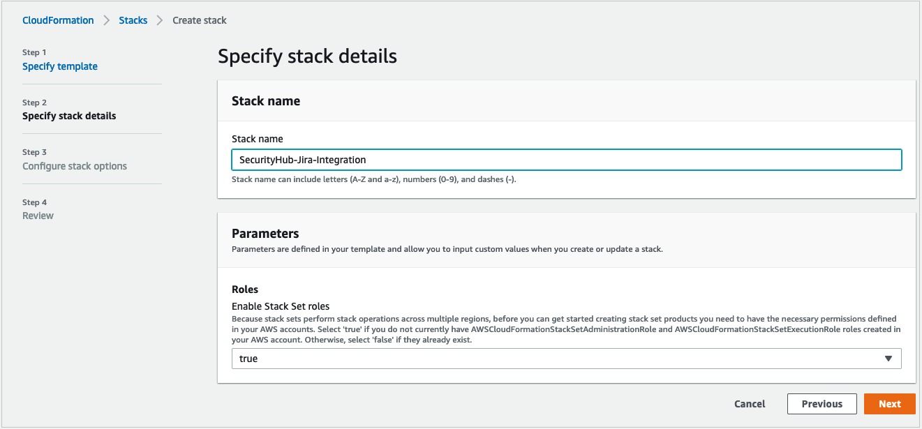922x429 pixels.
Task: Focus the SecurityHub-Jira-Integration name box
Action: click(x=567, y=160)
